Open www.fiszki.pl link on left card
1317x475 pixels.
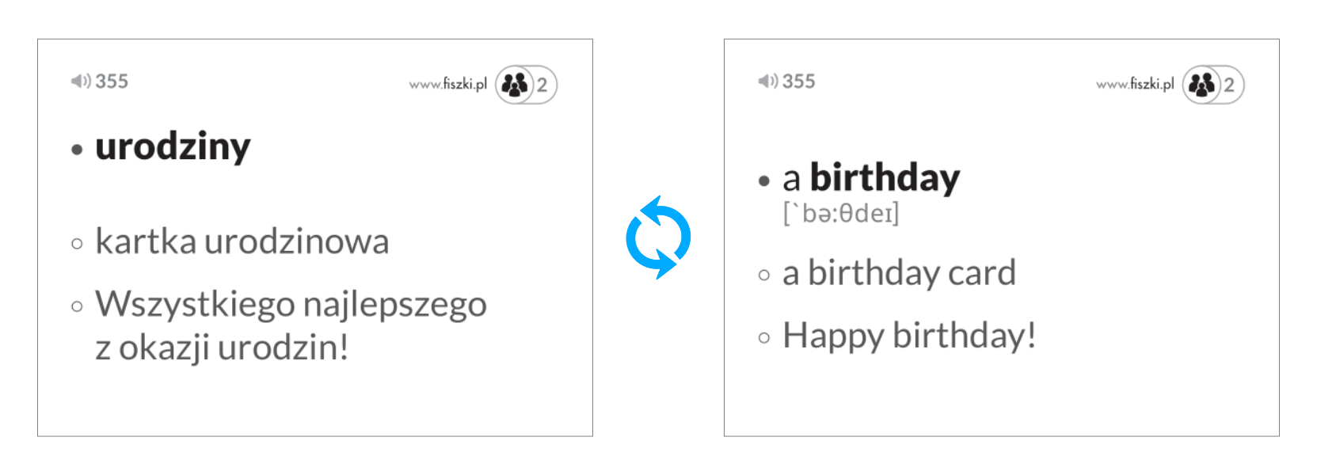click(x=447, y=84)
